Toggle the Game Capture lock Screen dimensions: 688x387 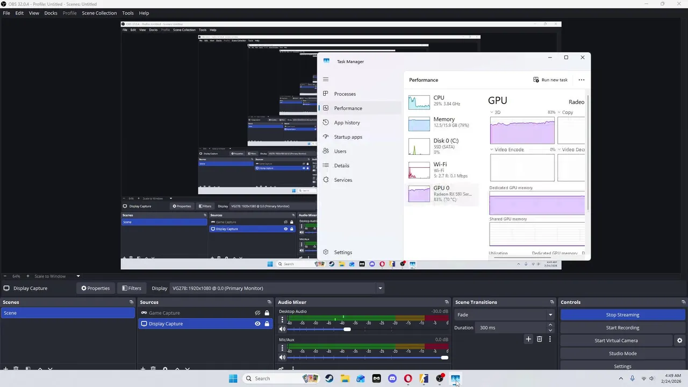coord(267,313)
